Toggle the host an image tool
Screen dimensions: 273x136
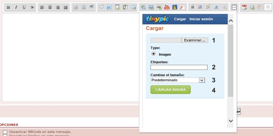pos(143,7)
